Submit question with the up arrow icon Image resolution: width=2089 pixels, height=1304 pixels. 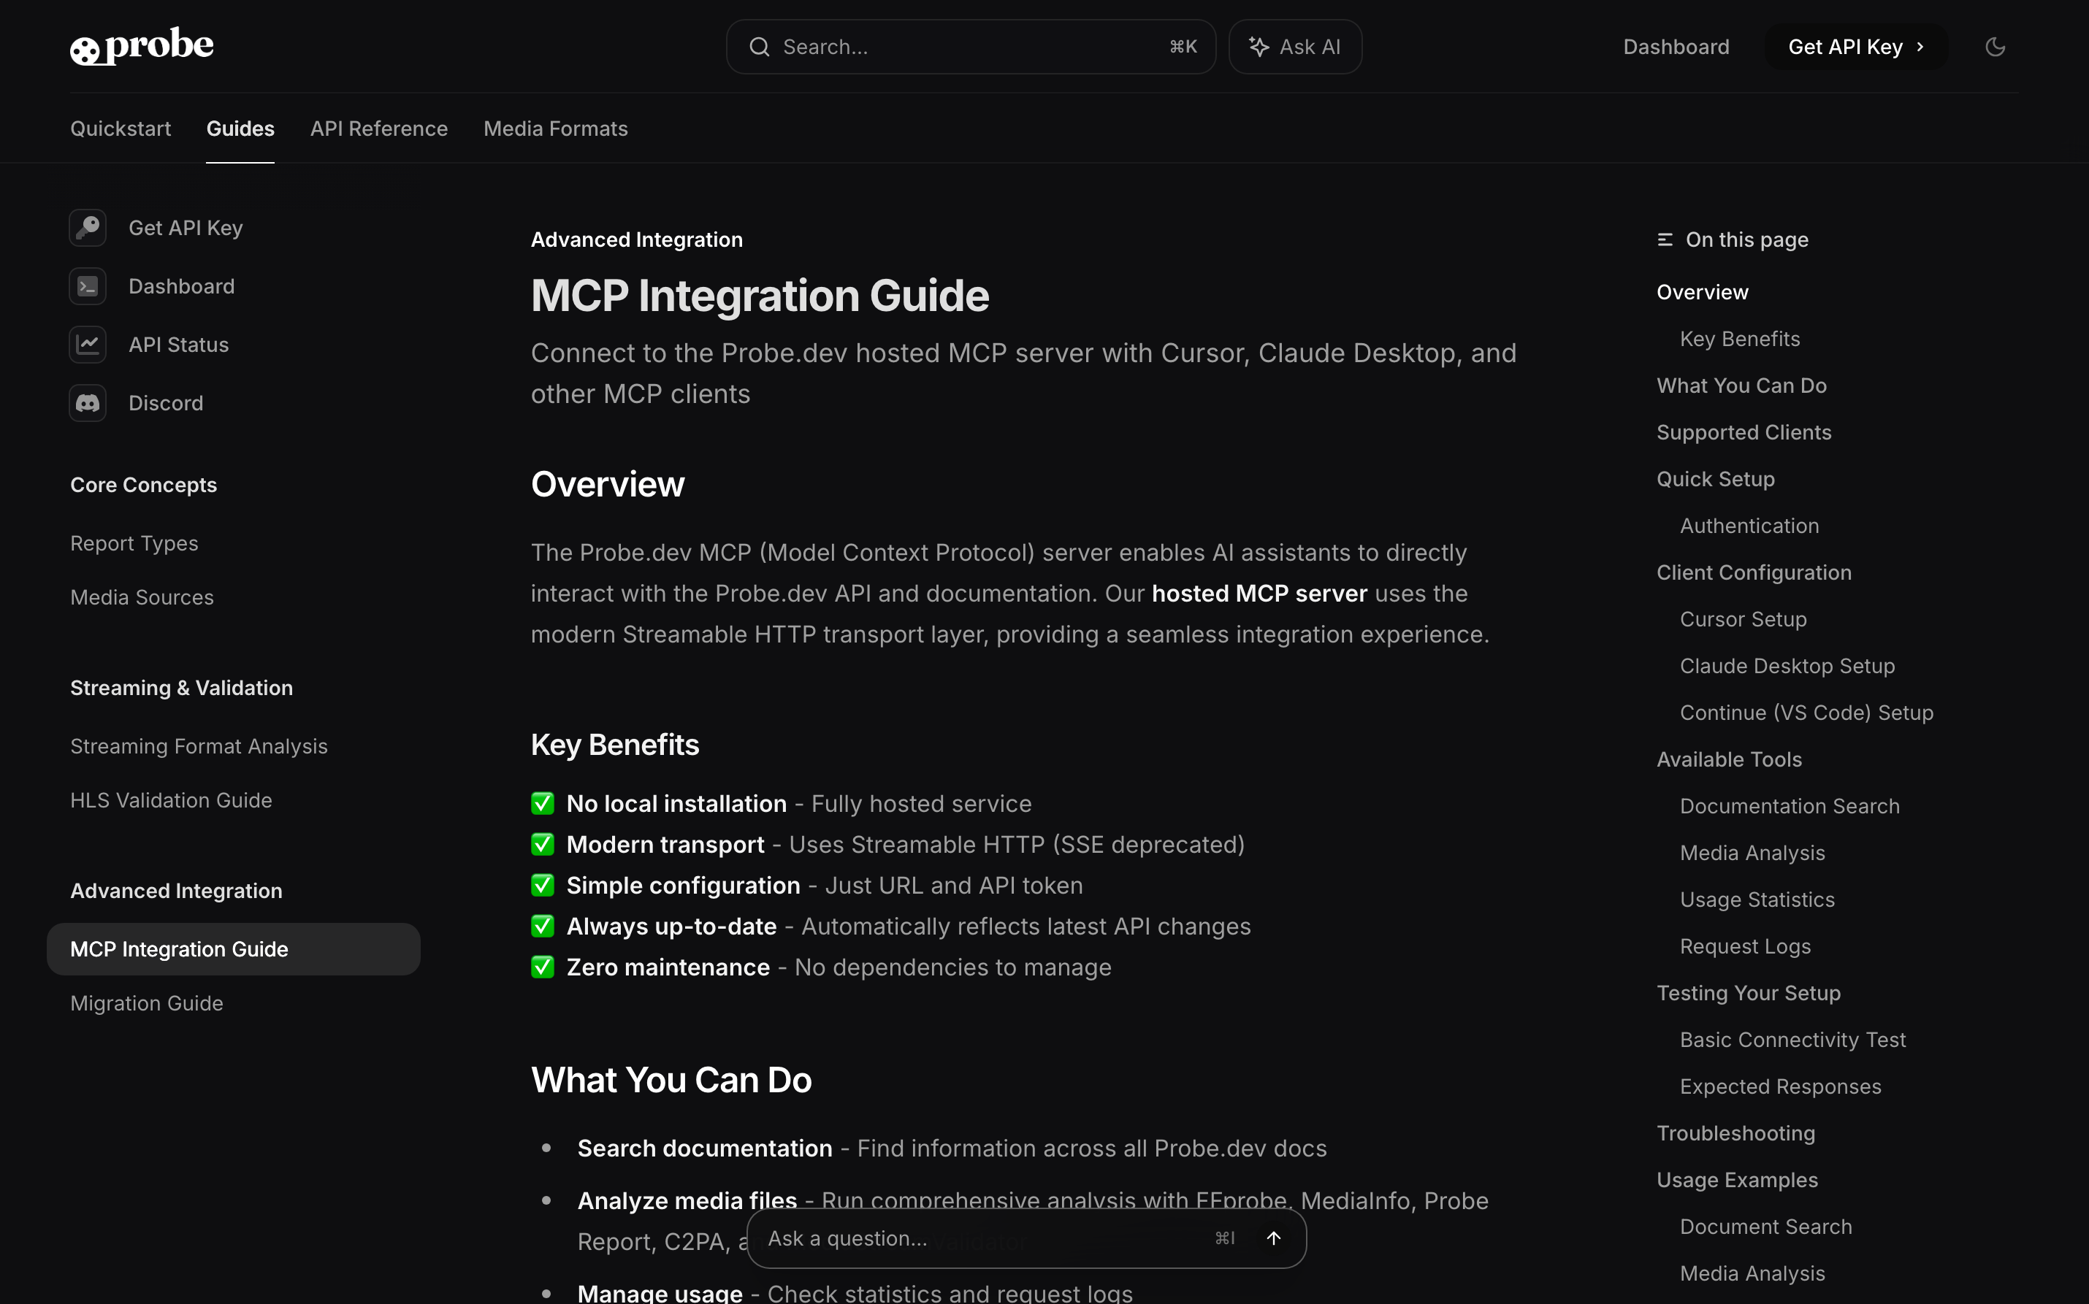coord(1273,1238)
